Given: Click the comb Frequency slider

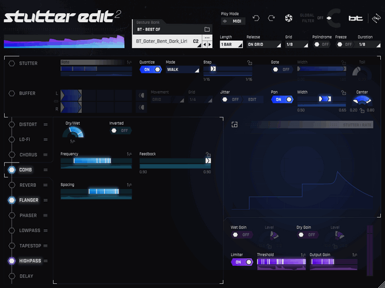Looking at the screenshot, I should pyautogui.click(x=96, y=161).
